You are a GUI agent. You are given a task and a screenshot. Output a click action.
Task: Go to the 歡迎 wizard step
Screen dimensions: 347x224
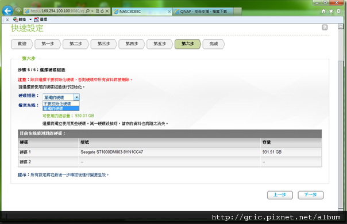(x=22, y=44)
